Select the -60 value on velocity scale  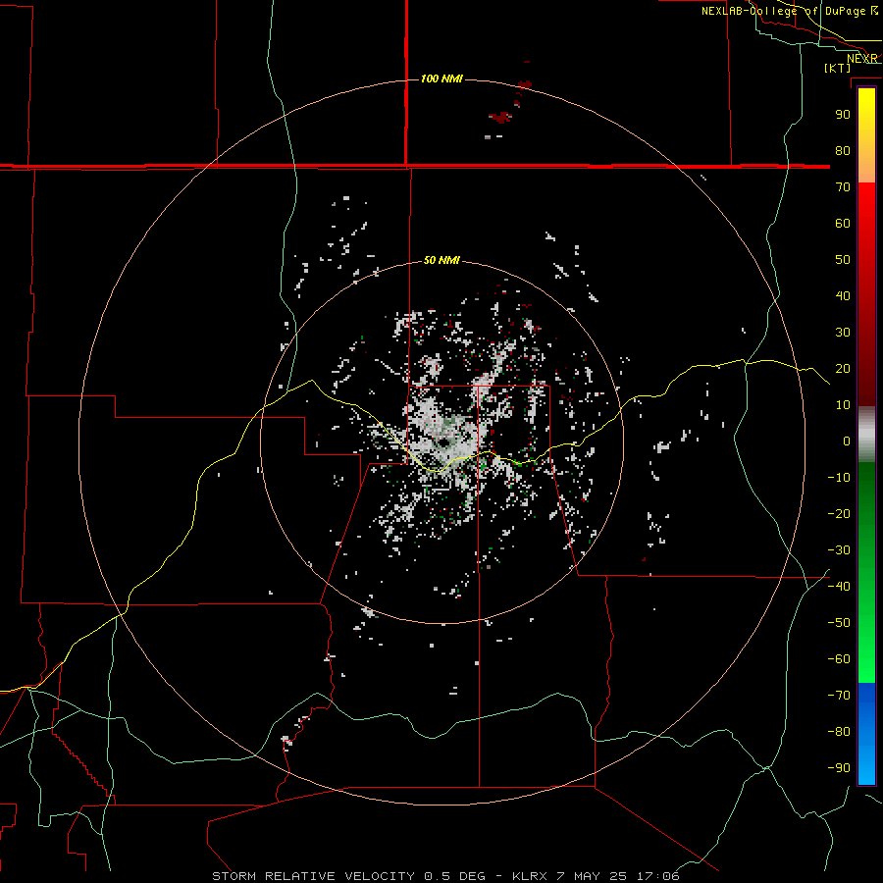[x=839, y=659]
